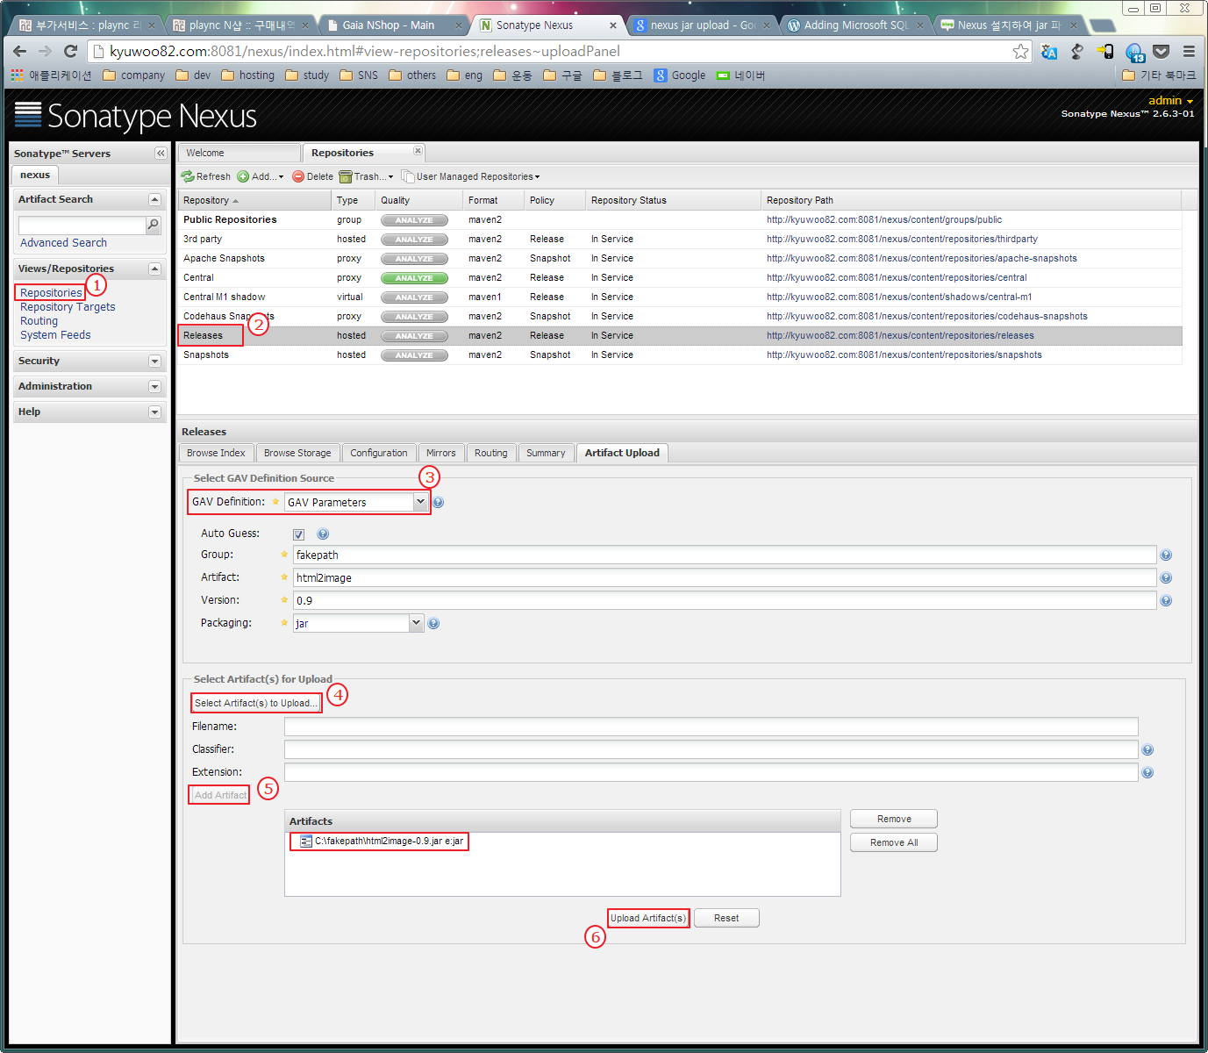Expand the Security panel
This screenshot has height=1053, width=1208.
154,361
